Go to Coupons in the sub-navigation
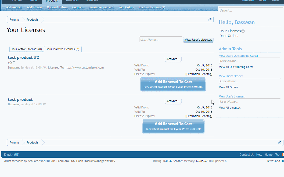 (78, 7)
